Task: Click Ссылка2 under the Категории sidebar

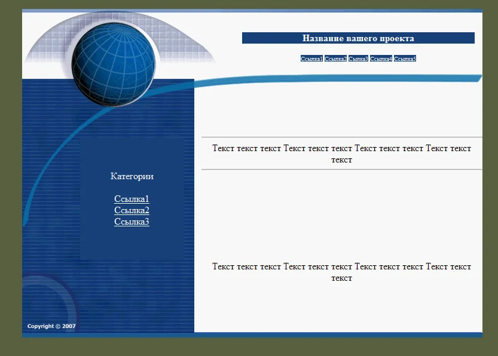Action: click(x=132, y=210)
